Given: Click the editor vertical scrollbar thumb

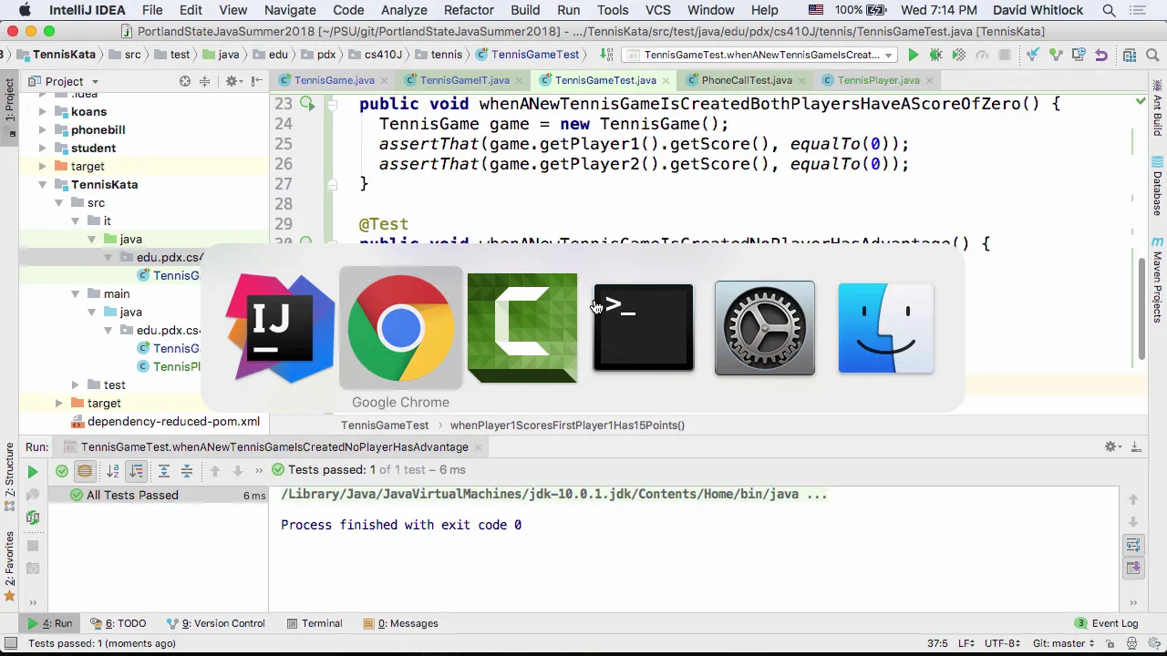Looking at the screenshot, I should [1142, 308].
